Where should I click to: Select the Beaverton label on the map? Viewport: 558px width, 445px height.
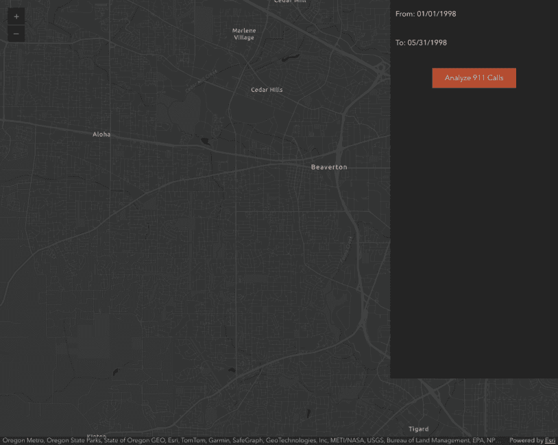tap(328, 167)
